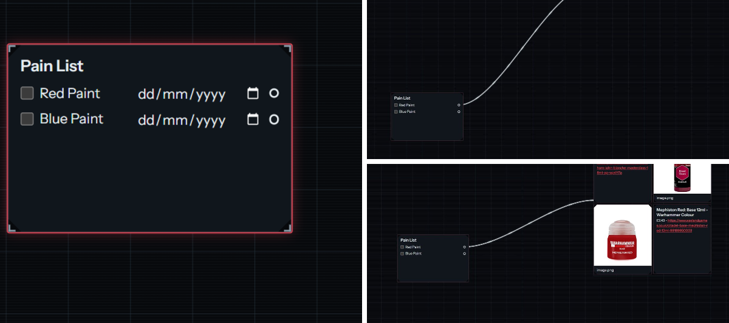This screenshot has height=323, width=729.
Task: Tick Red Paint checkbox in the large selected card
Action: click(27, 93)
